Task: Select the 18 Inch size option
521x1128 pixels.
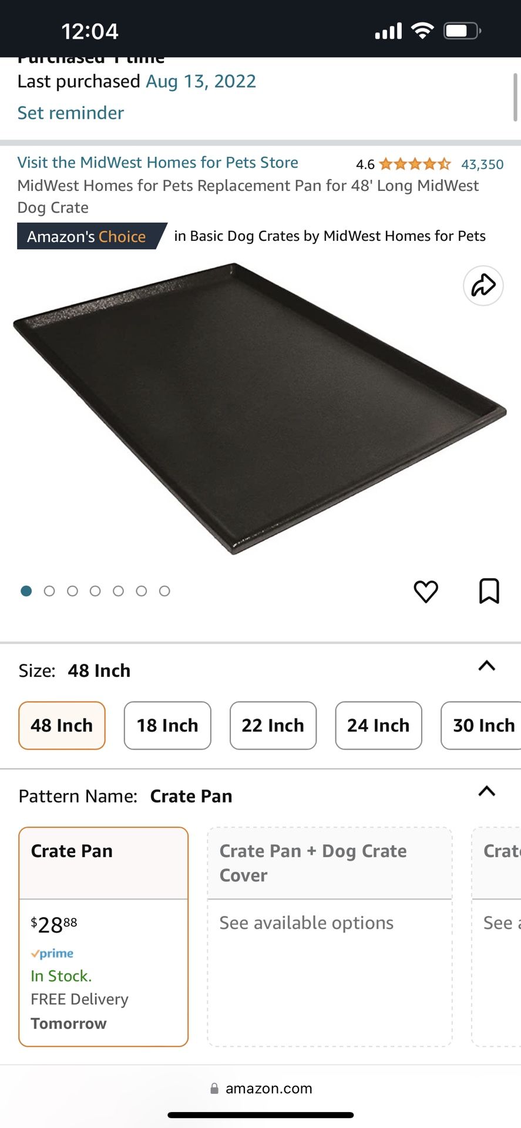Action: [167, 726]
